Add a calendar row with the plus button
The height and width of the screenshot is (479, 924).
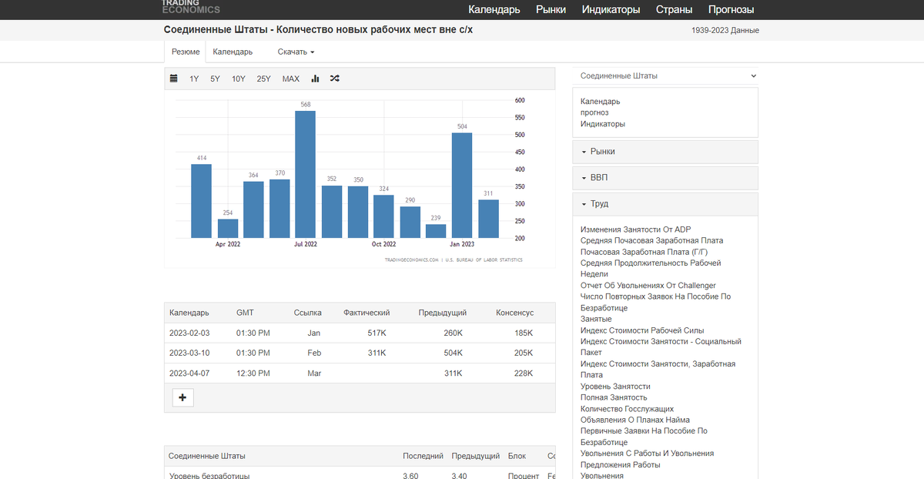(x=182, y=397)
